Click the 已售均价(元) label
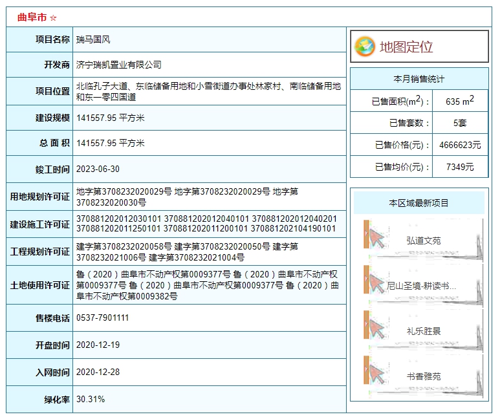500x419 pixels. pyautogui.click(x=402, y=166)
